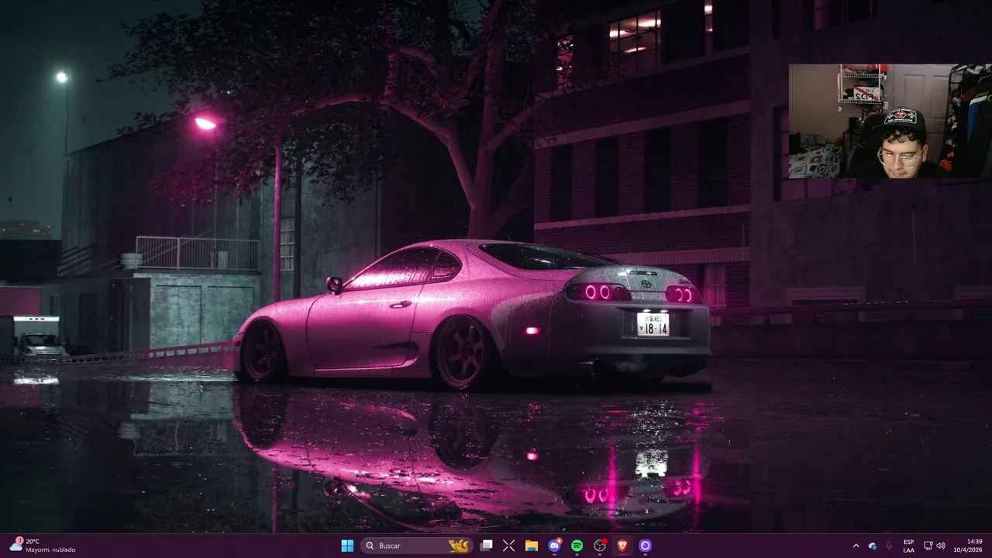992x558 pixels.
Task: Open OBS Studio from the taskbar
Action: pyautogui.click(x=600, y=546)
